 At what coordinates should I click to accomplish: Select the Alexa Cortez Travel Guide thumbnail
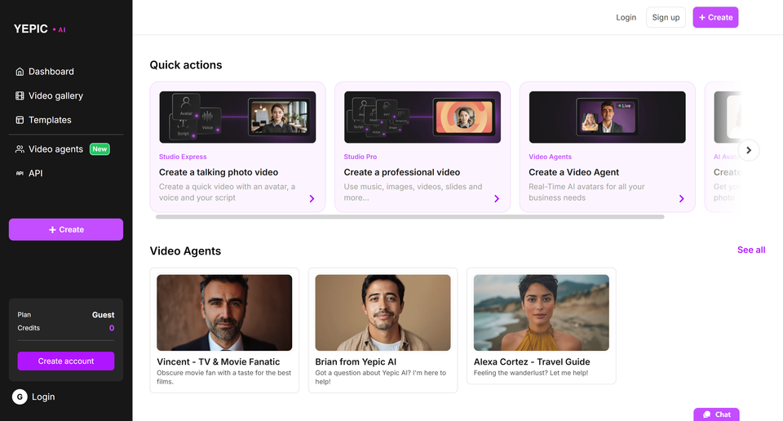[x=541, y=312]
